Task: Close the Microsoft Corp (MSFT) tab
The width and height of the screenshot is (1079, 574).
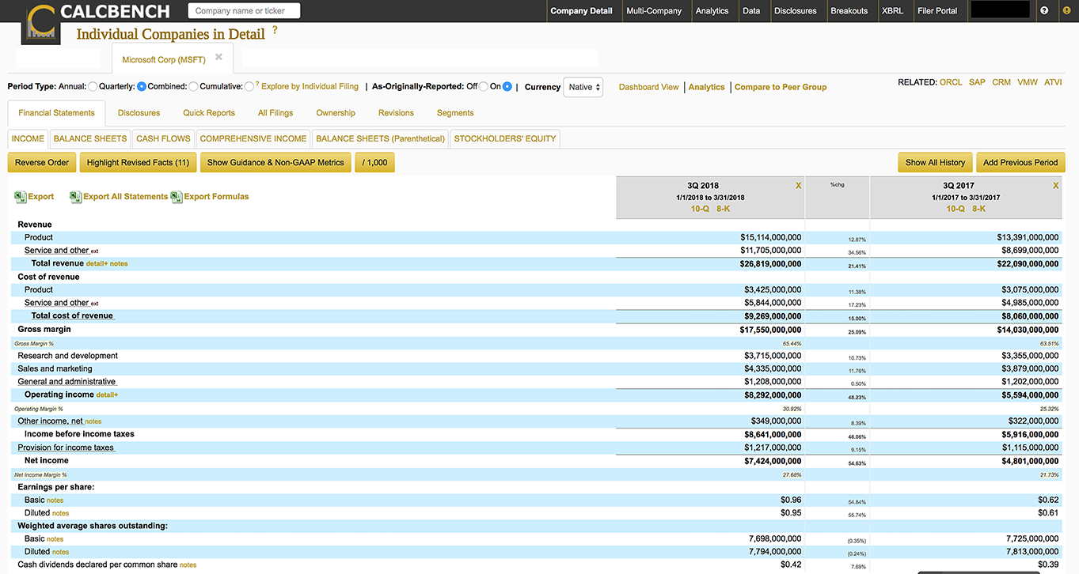Action: 218,58
